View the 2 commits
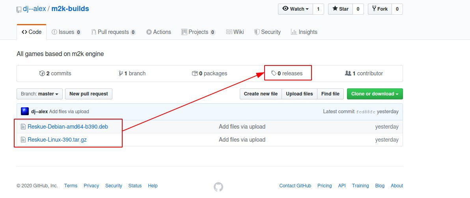470x198 pixels. point(55,73)
